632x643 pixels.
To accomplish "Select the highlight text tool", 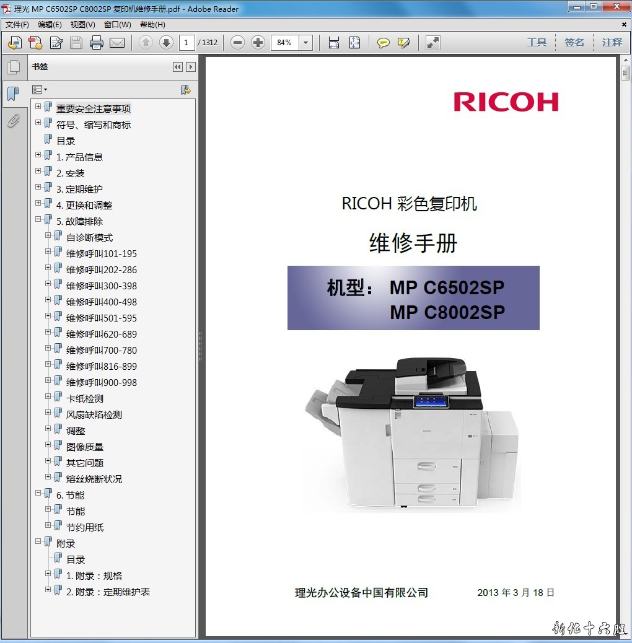I will (404, 43).
